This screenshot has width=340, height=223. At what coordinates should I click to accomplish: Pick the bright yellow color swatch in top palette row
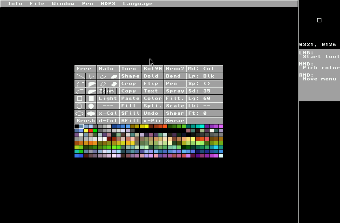point(146,126)
